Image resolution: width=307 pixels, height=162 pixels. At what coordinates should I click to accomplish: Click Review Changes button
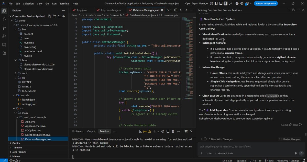(290, 139)
